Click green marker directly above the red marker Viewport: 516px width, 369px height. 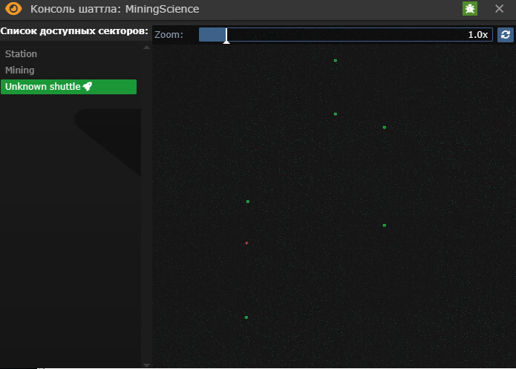248,201
